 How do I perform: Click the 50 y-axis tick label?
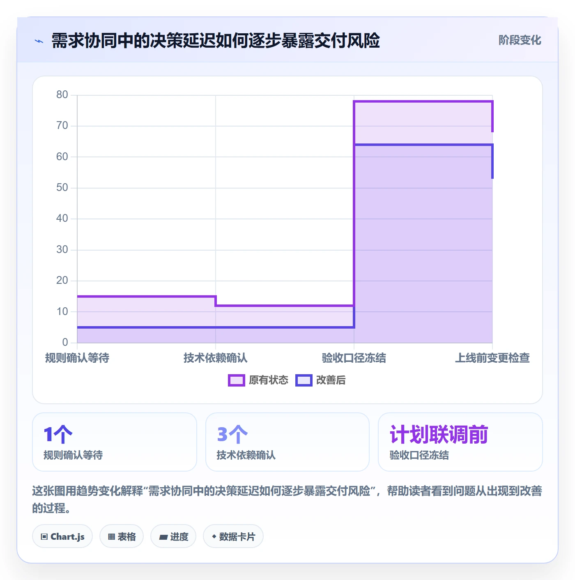point(62,188)
